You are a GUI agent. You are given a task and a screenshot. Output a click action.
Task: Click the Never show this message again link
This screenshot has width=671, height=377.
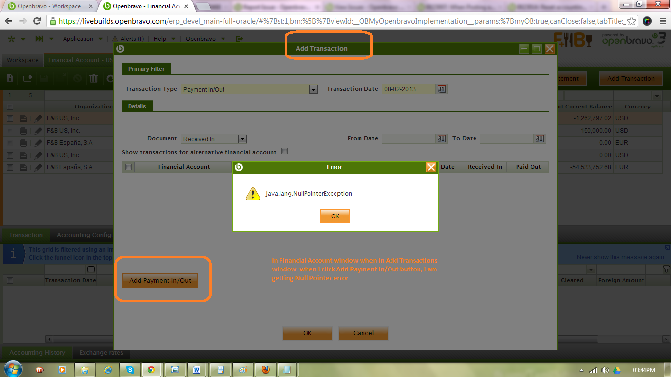(x=620, y=257)
